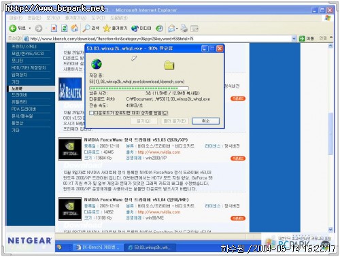
Task: Click the NVIDIA ForceWare v53.04 (윈98/ME) title
Action: click(x=136, y=200)
